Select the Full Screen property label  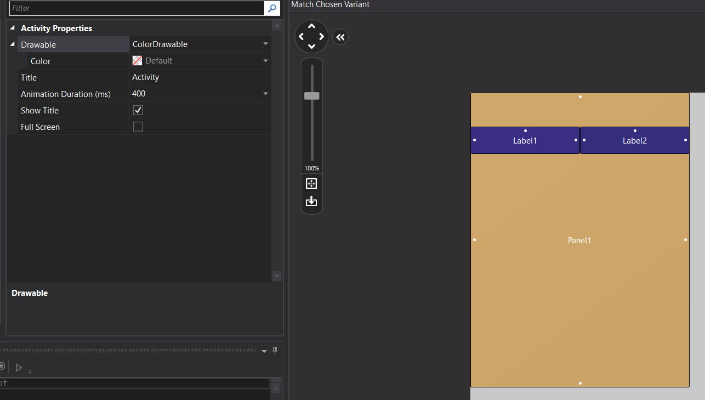tap(40, 127)
